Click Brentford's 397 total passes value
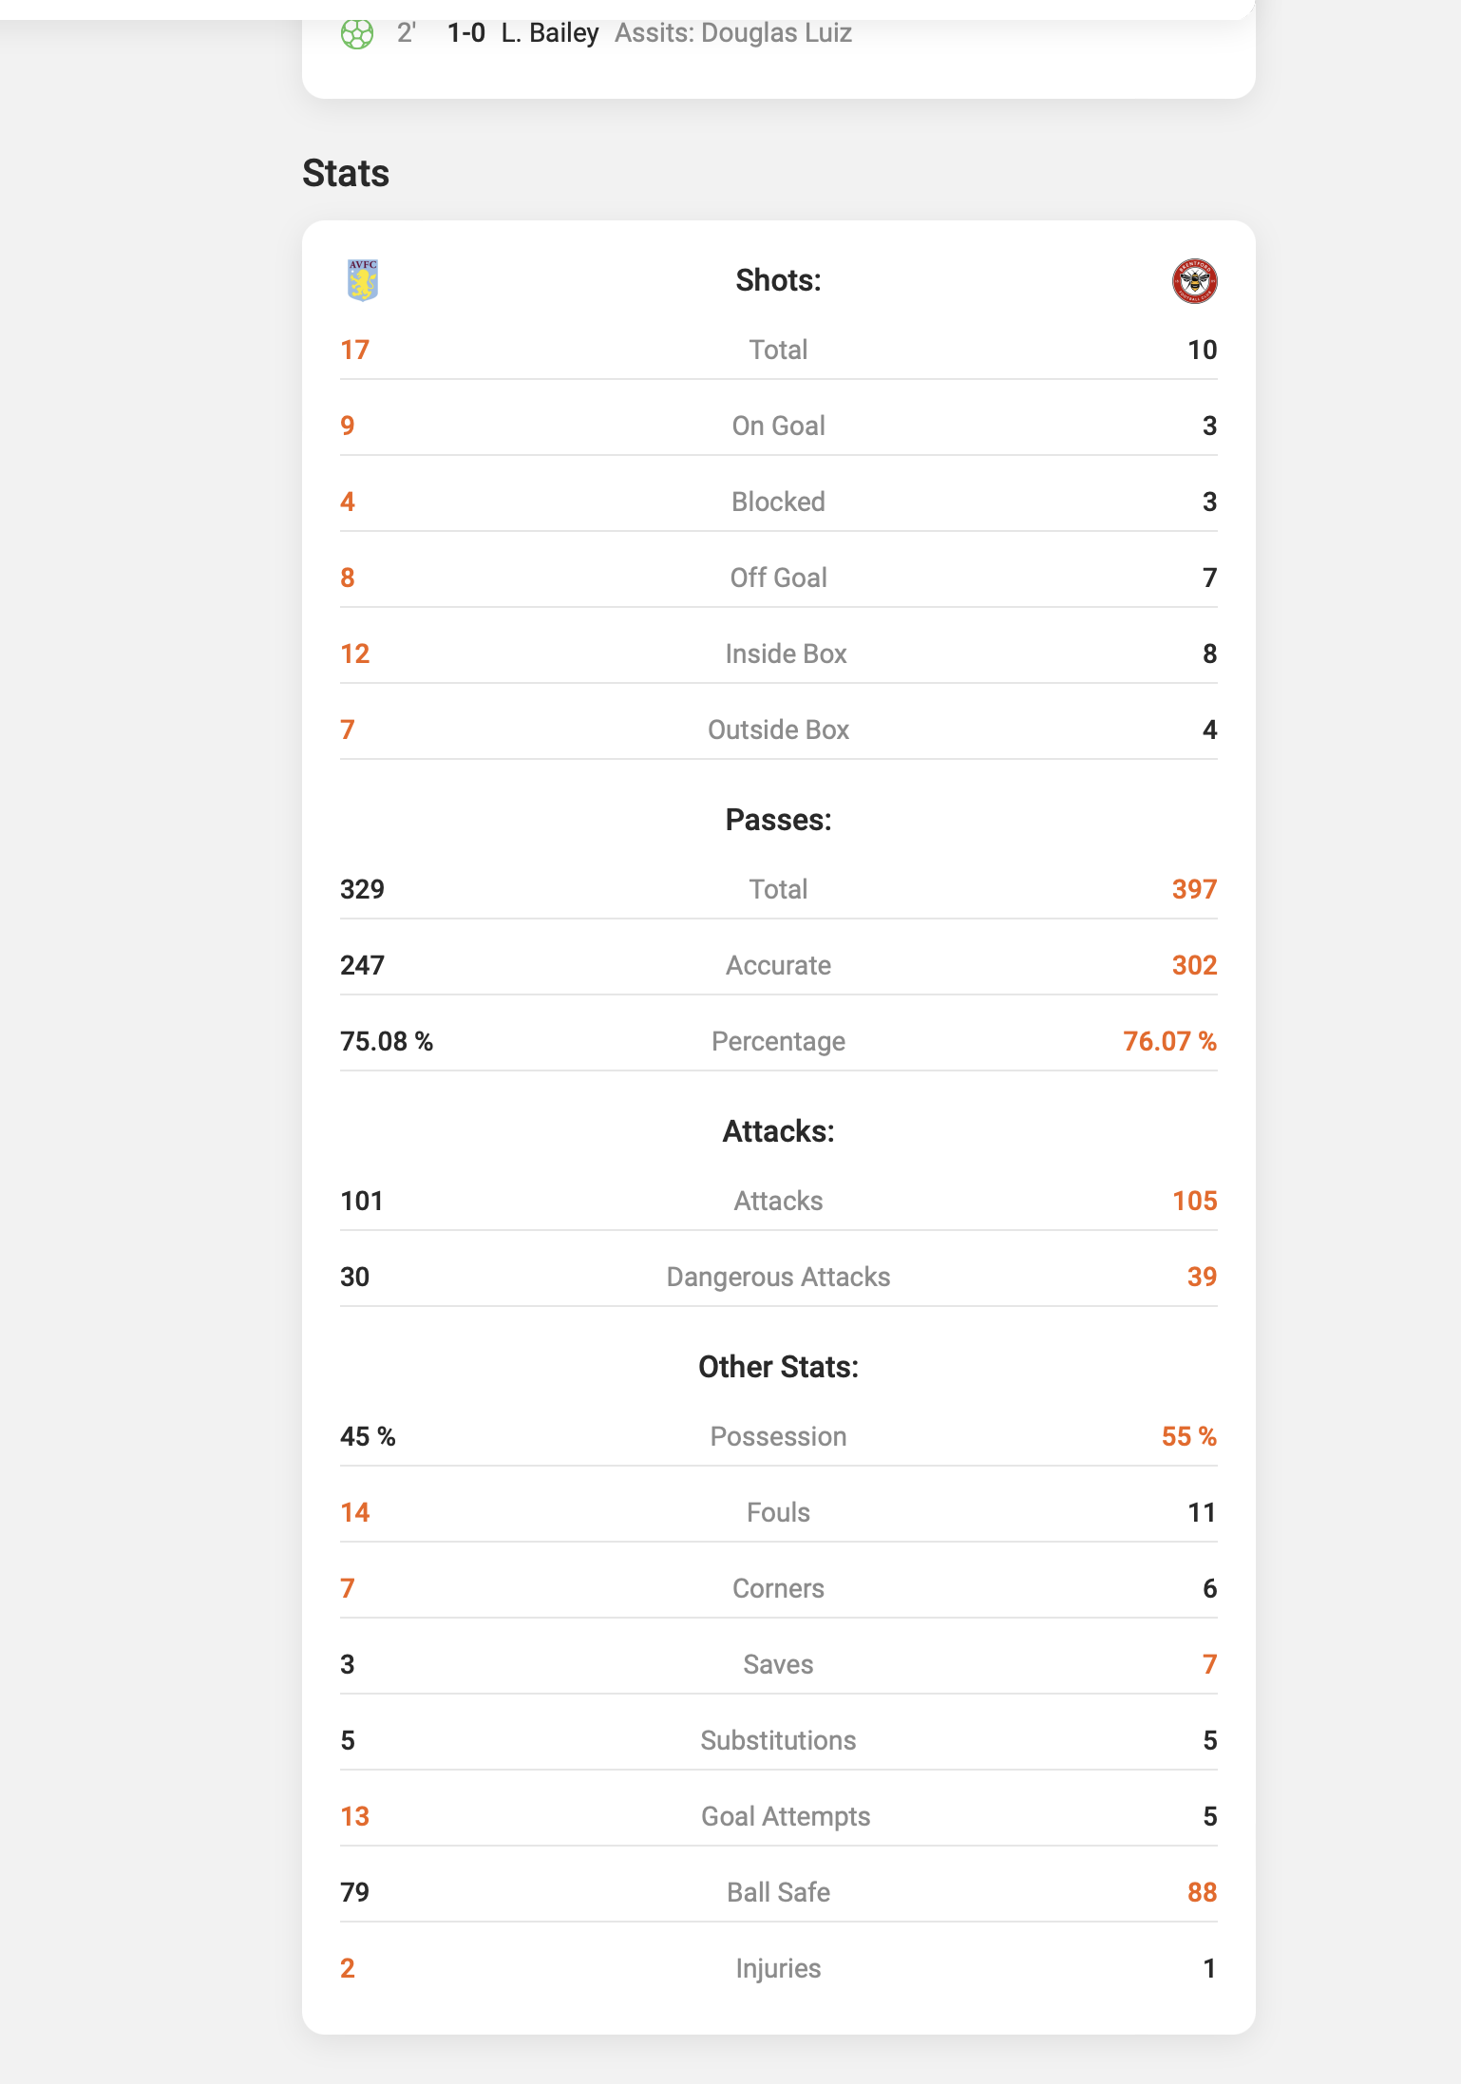Image resolution: width=1461 pixels, height=2084 pixels. (1194, 889)
